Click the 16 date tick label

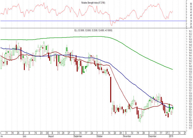(36, 133)
